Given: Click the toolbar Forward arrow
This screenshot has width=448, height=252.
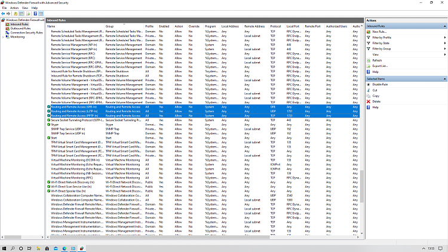Looking at the screenshot, I should pyautogui.click(x=8, y=14).
